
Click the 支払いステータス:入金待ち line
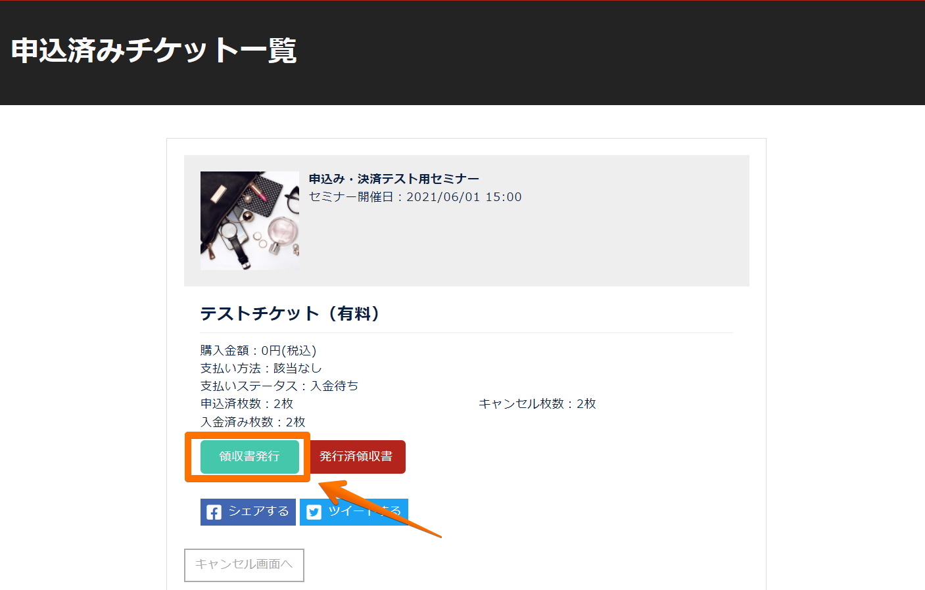pos(279,386)
